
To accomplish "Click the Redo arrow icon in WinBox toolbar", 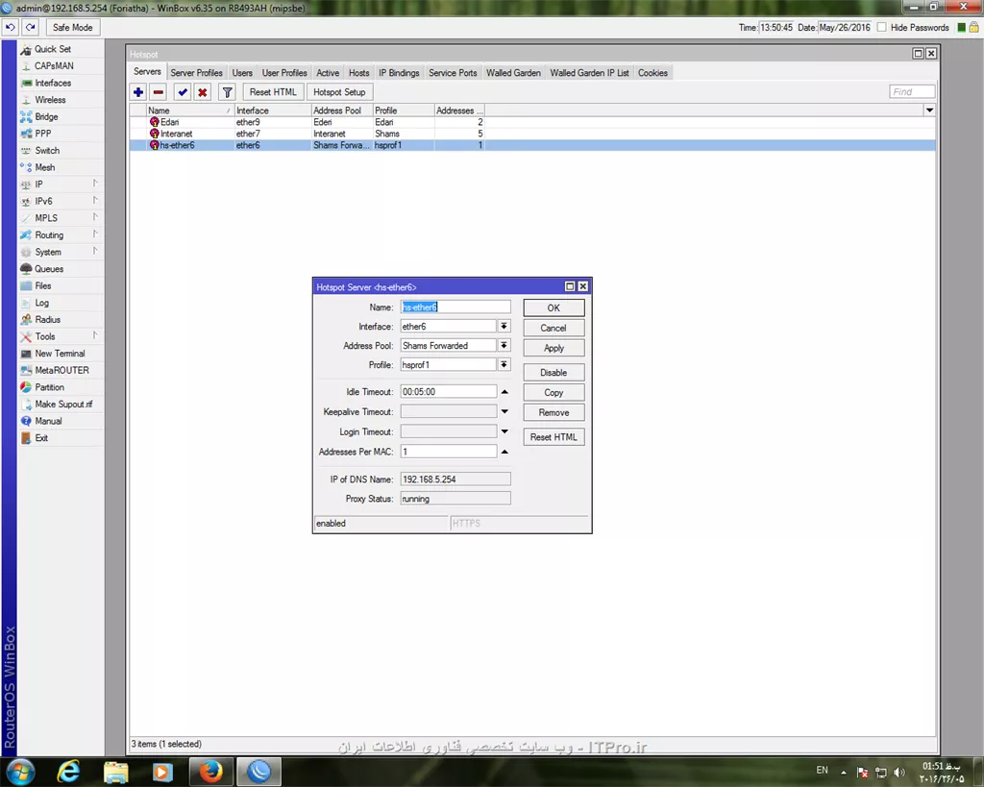I will (30, 28).
